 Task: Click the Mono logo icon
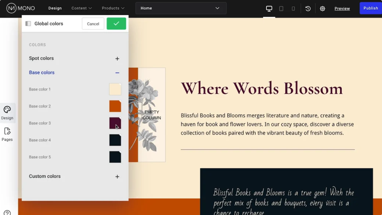click(x=11, y=8)
